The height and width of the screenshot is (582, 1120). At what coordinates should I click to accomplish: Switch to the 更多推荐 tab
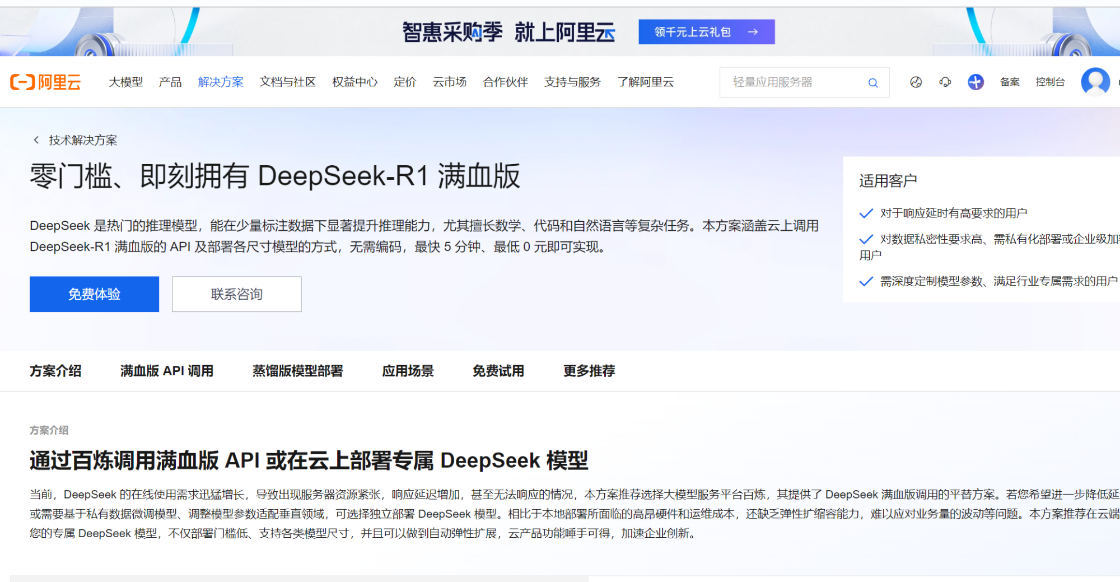589,371
